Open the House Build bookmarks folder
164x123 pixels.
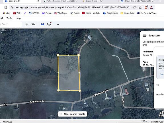coord(128,13)
